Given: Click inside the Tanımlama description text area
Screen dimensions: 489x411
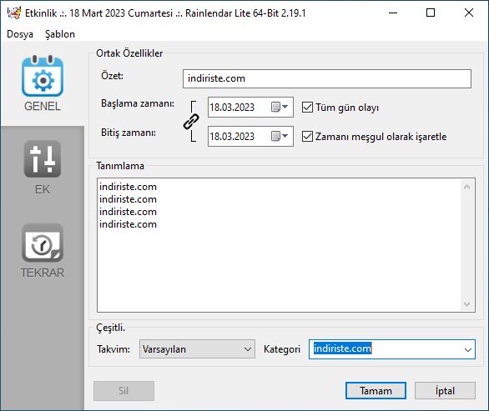Looking at the screenshot, I should 279,245.
